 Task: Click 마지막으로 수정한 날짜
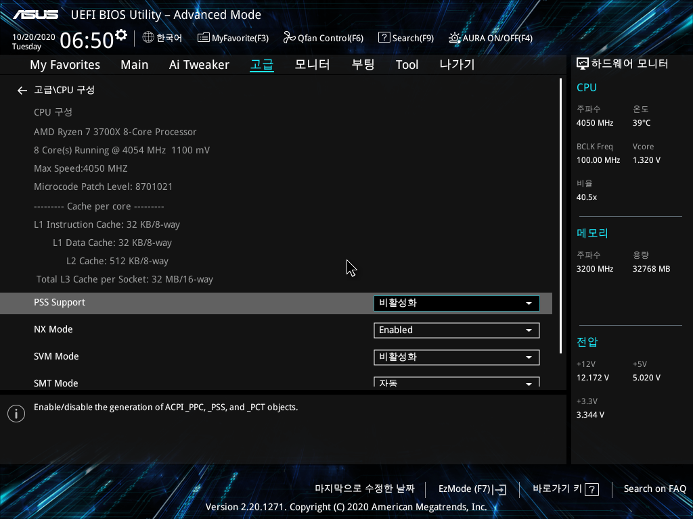(365, 489)
